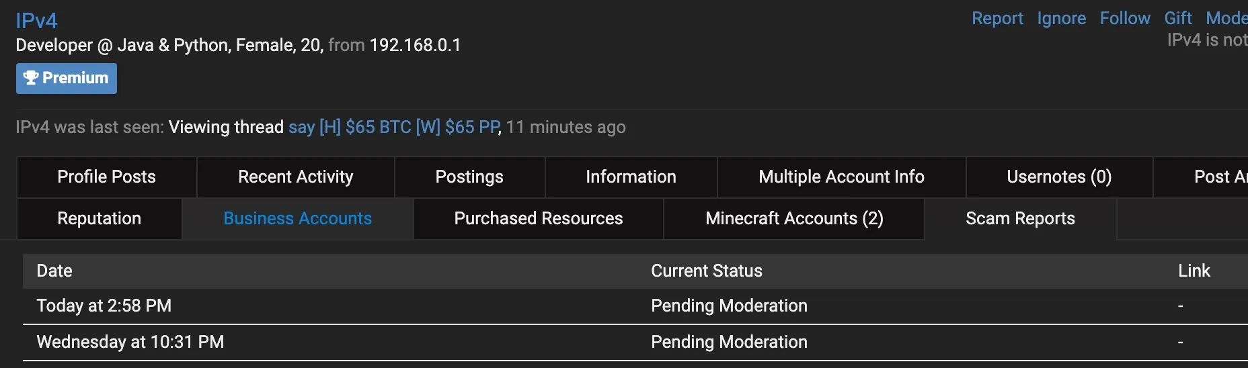Viewport: 1248px width, 368px height.
Task: Open the Scam Reports tab
Action: [1020, 218]
